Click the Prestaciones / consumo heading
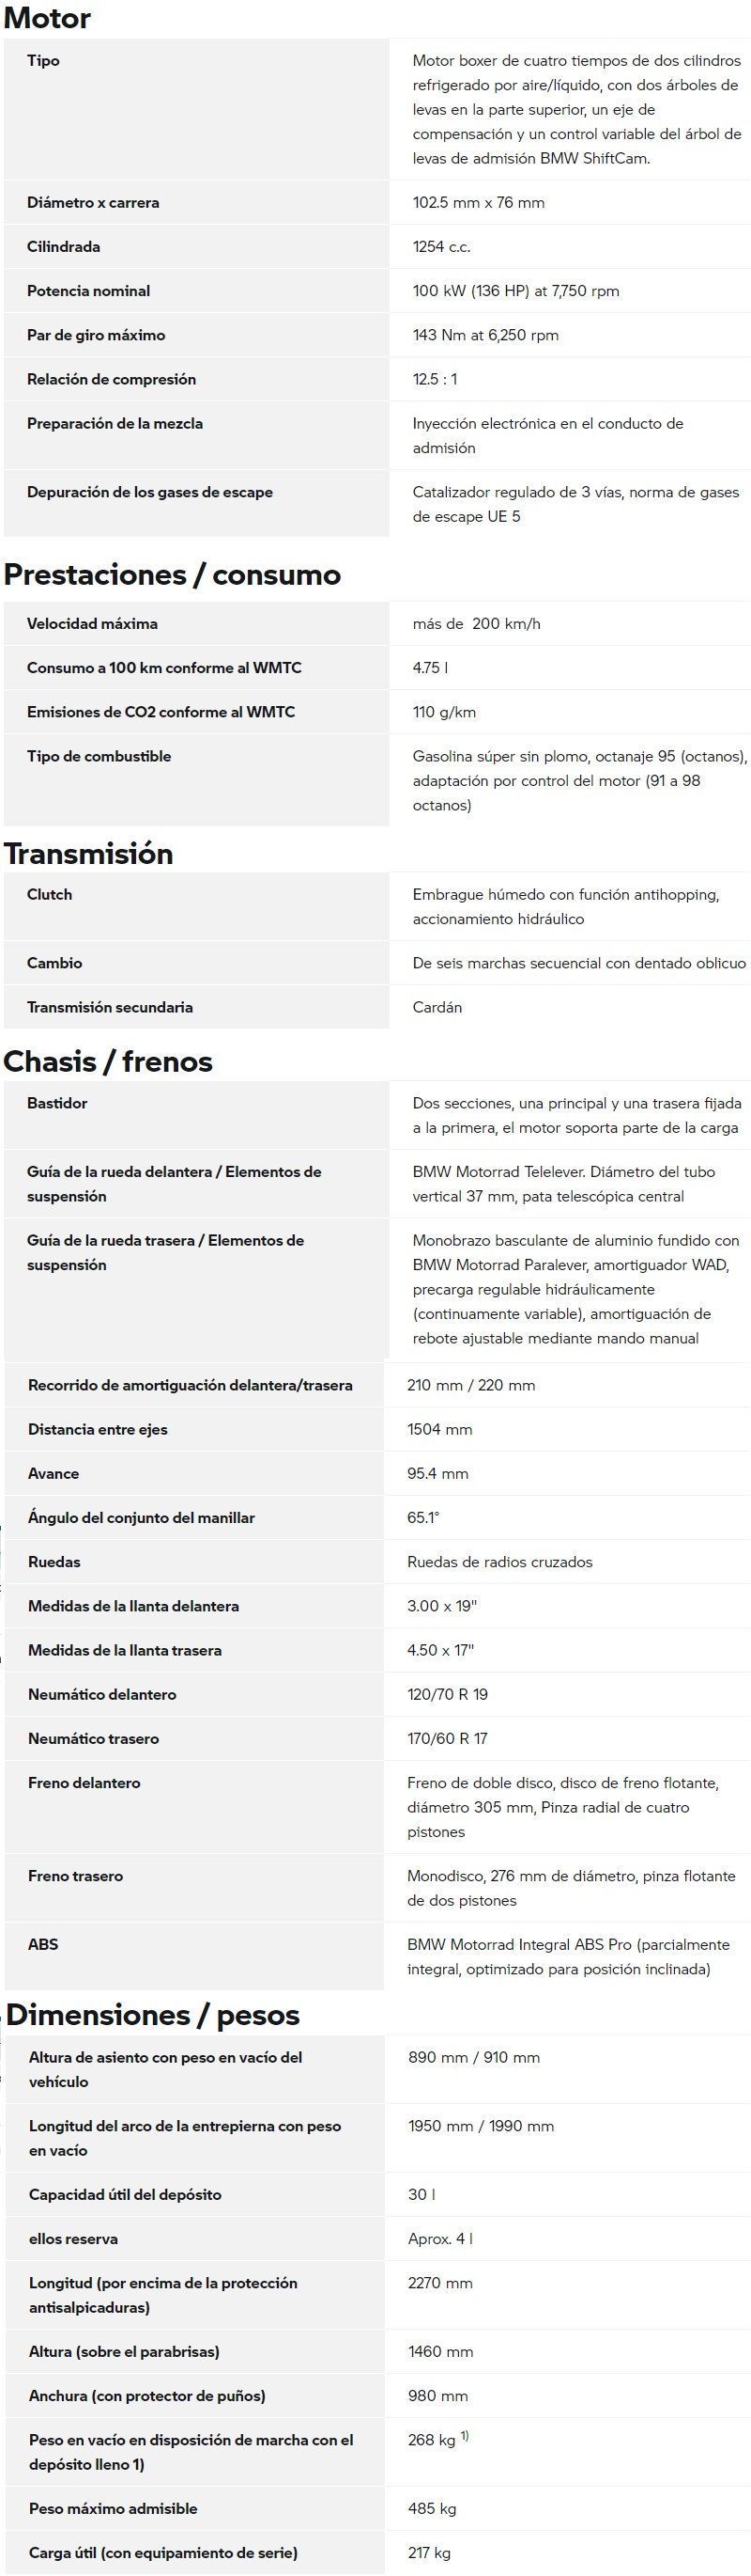 click(172, 574)
